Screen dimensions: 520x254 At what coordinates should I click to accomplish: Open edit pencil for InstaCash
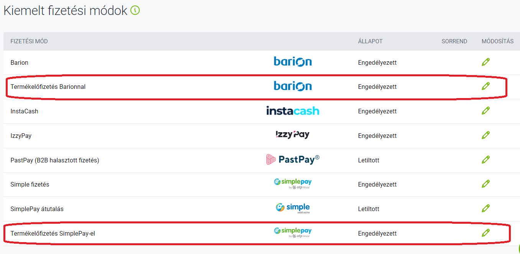pyautogui.click(x=486, y=111)
